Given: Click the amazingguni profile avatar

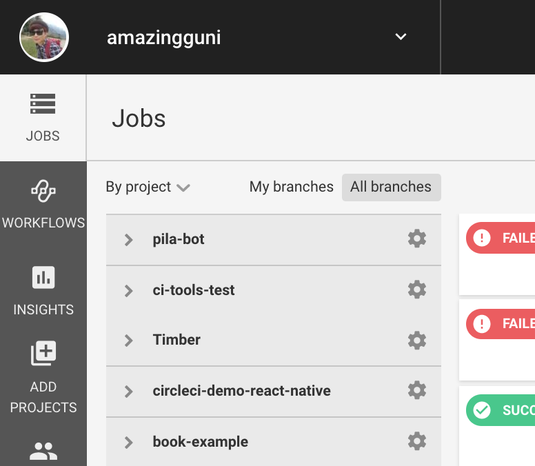Looking at the screenshot, I should pyautogui.click(x=44, y=37).
